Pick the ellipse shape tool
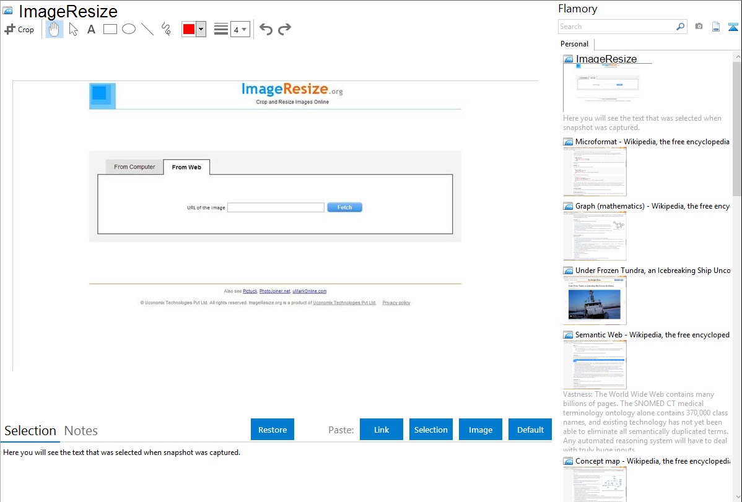The height and width of the screenshot is (502, 742). click(129, 29)
